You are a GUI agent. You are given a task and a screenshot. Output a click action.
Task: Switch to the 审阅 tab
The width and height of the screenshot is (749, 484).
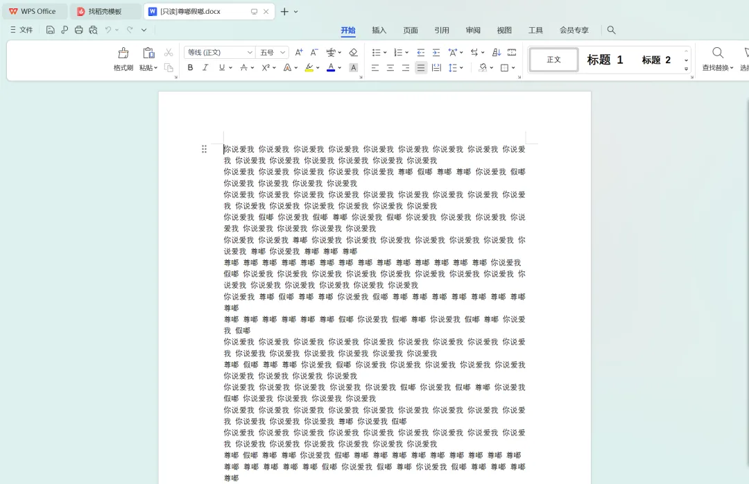click(473, 30)
